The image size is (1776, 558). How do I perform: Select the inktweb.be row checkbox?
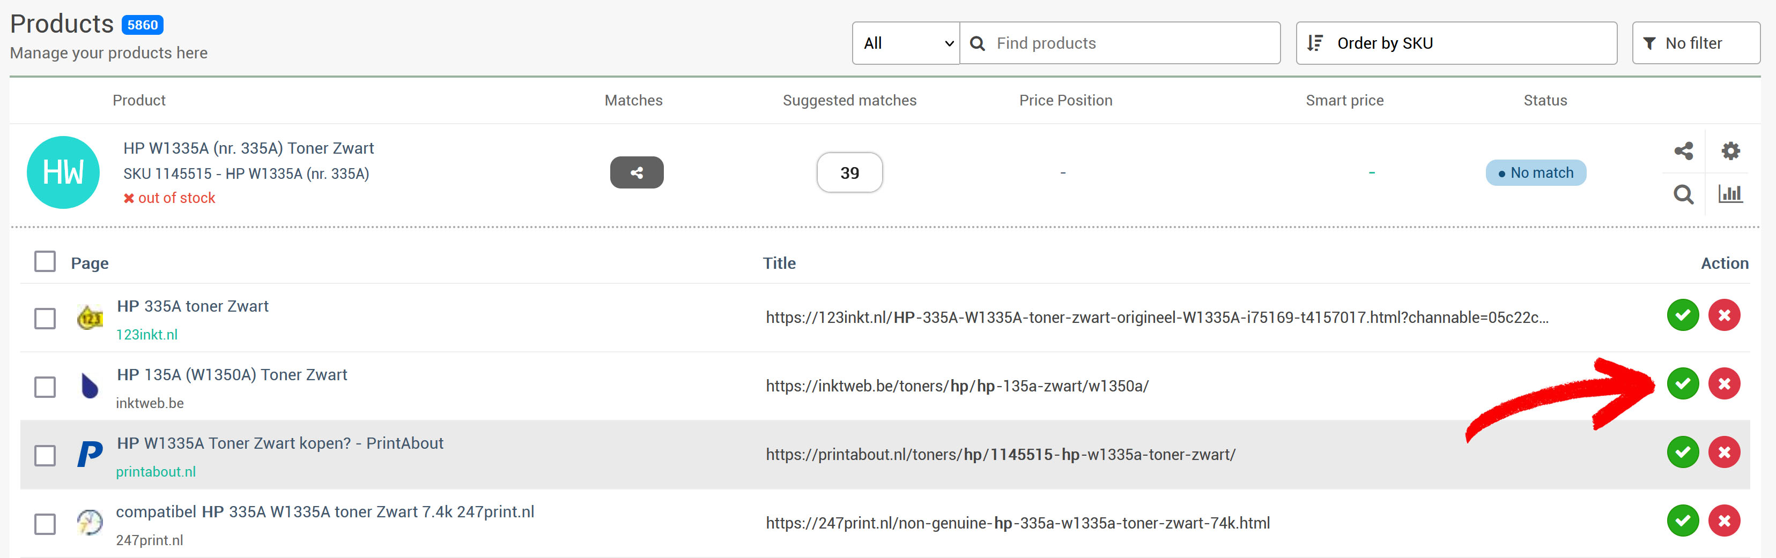coord(45,387)
